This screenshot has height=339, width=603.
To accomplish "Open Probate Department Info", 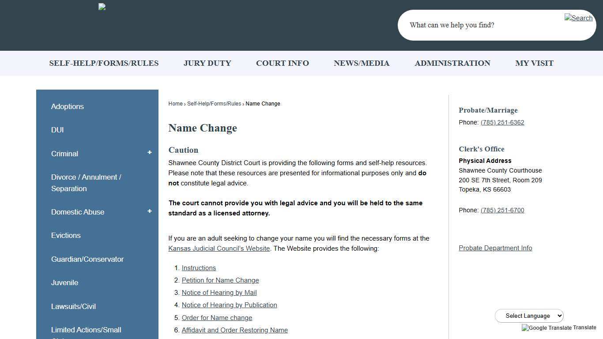I will point(495,248).
